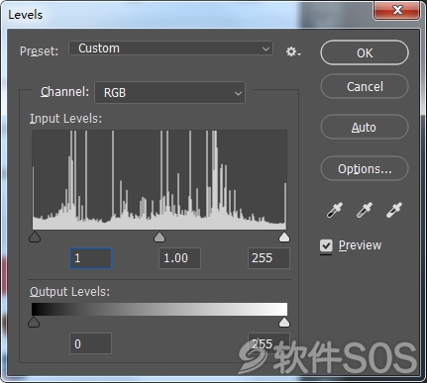Expand the Channel RGB dropdown
427x383 pixels.
tap(170, 93)
